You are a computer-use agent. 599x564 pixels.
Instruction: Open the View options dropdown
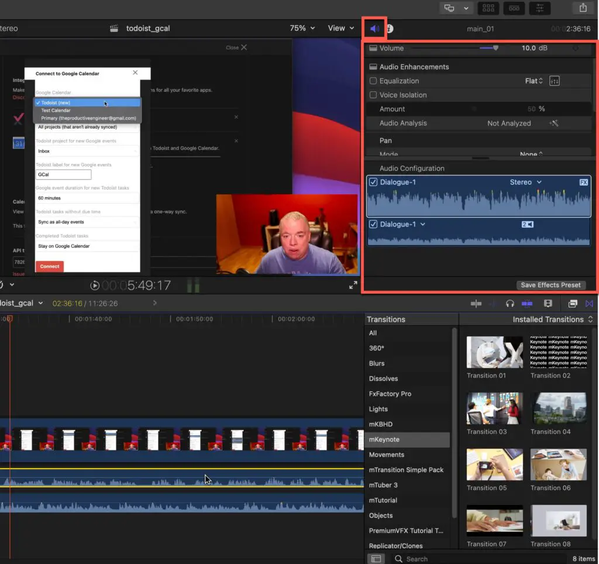(x=341, y=28)
